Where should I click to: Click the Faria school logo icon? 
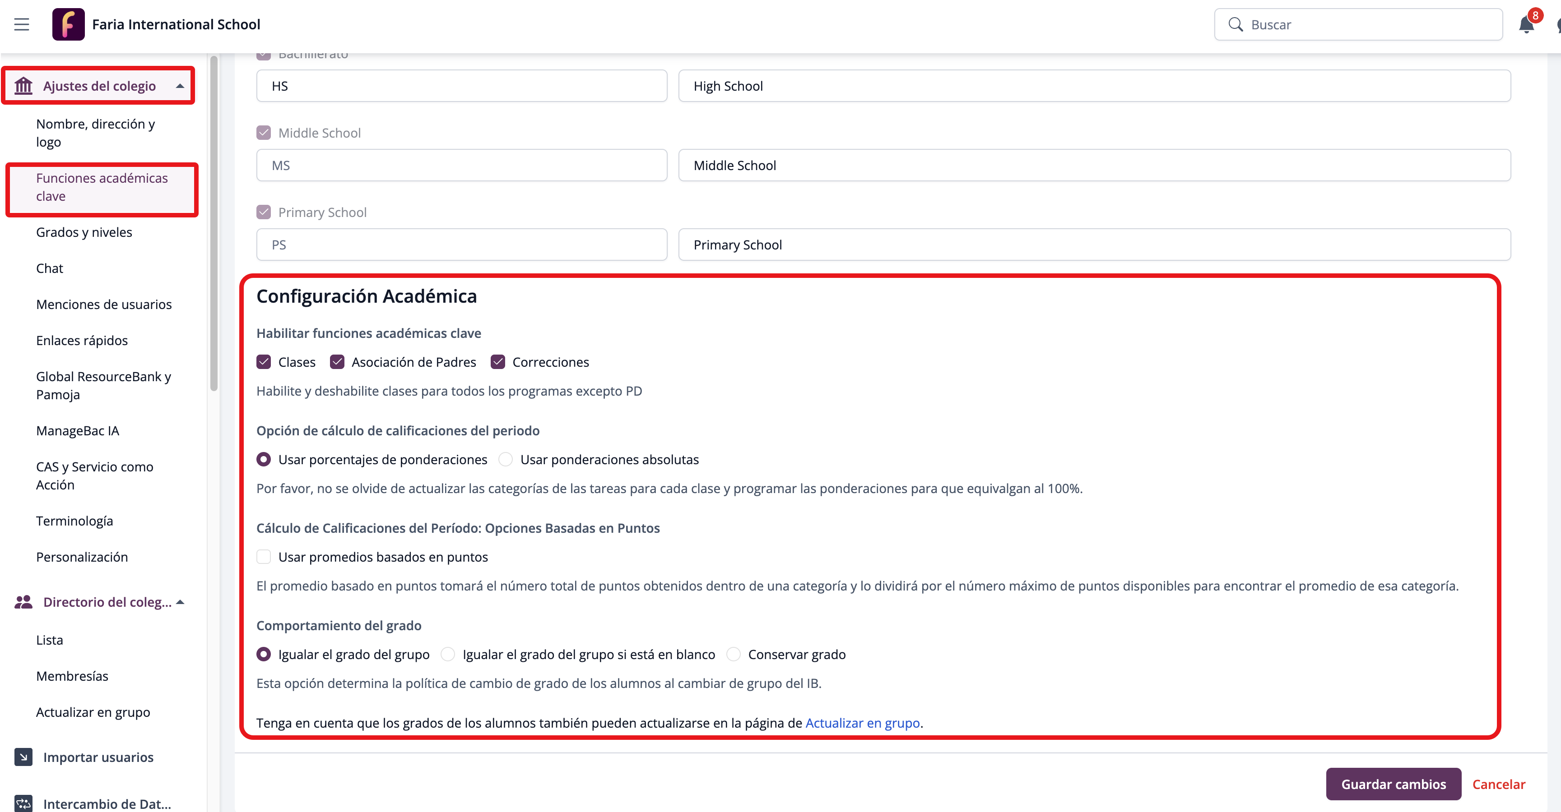pyautogui.click(x=68, y=24)
